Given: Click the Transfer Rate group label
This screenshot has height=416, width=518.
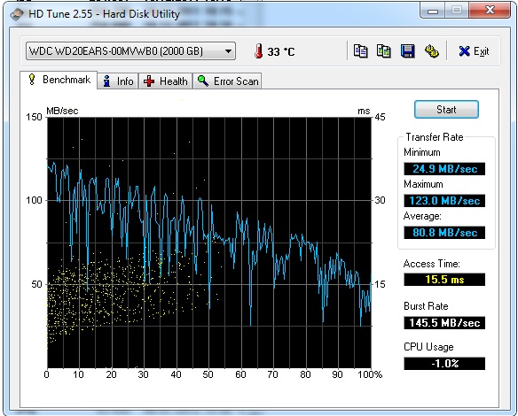Looking at the screenshot, I should tap(435, 137).
